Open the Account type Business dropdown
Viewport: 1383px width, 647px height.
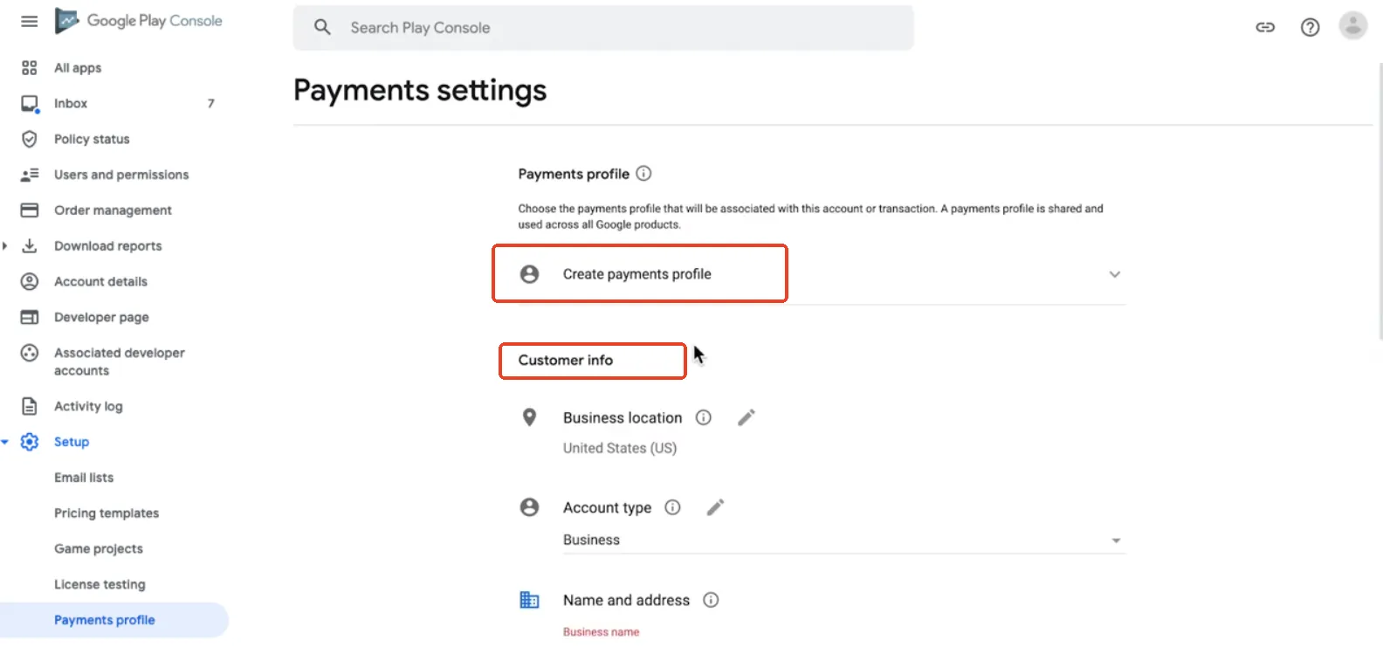pos(843,540)
